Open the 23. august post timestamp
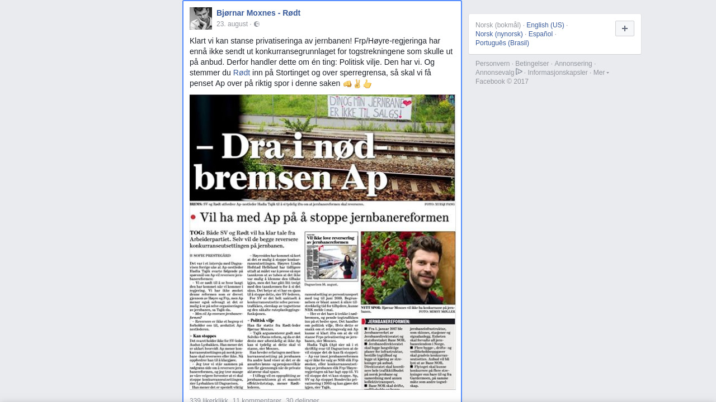 click(x=232, y=24)
